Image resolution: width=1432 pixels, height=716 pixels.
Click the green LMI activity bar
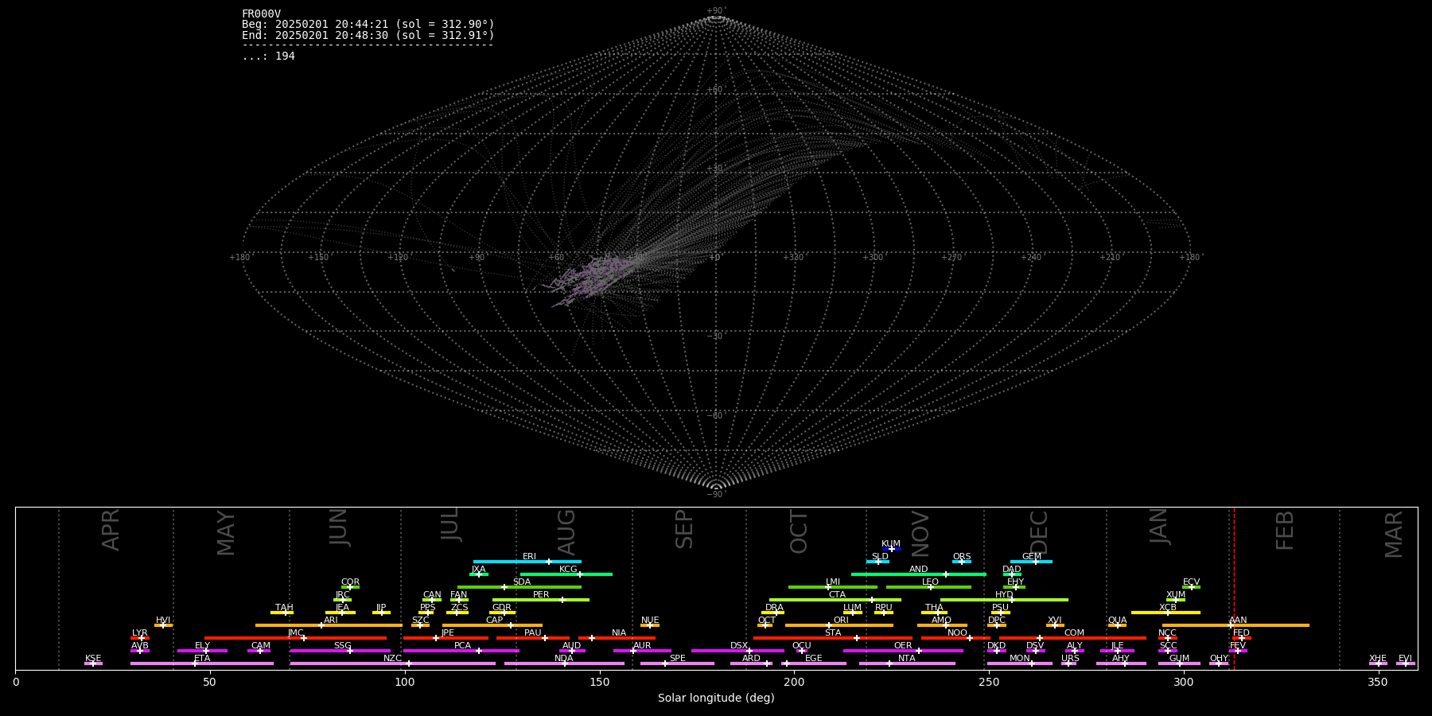(833, 587)
